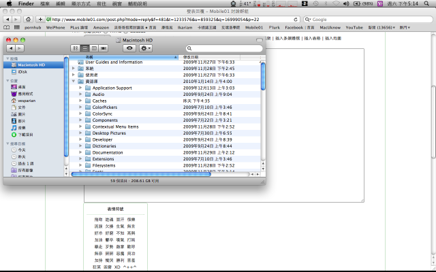Click Safari's add bookmark plus button
This screenshot has height=272, width=436.
click(40, 20)
